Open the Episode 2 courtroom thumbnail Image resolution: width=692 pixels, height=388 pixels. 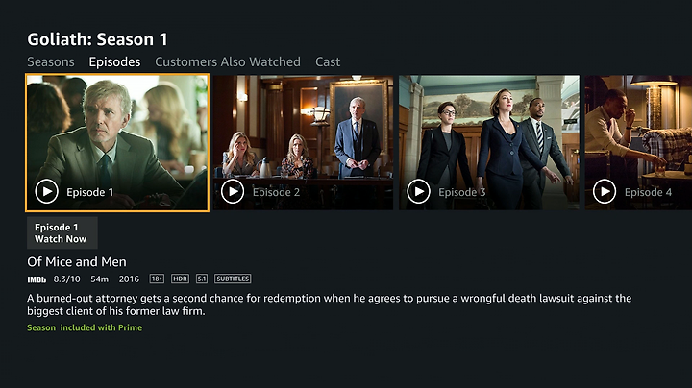[x=303, y=142]
